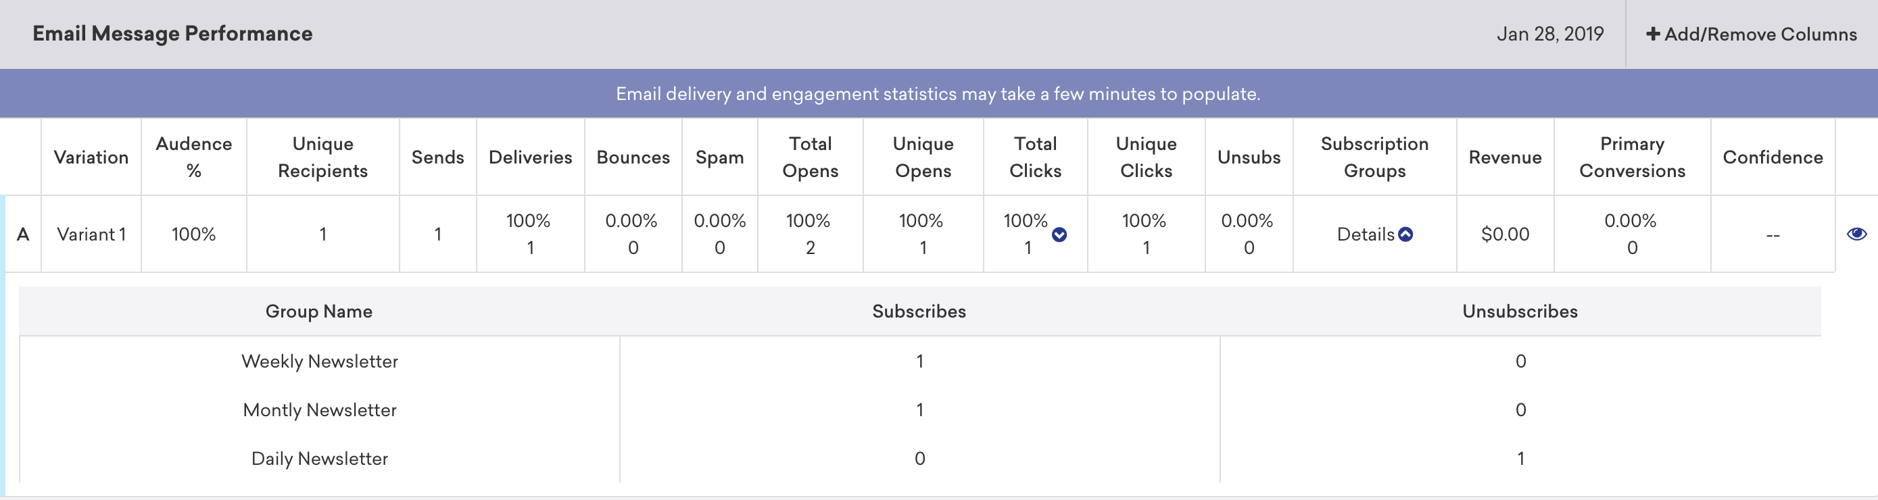1878x500 pixels.
Task: Click the plus icon for Add/Remove Columns
Action: coord(1653,34)
